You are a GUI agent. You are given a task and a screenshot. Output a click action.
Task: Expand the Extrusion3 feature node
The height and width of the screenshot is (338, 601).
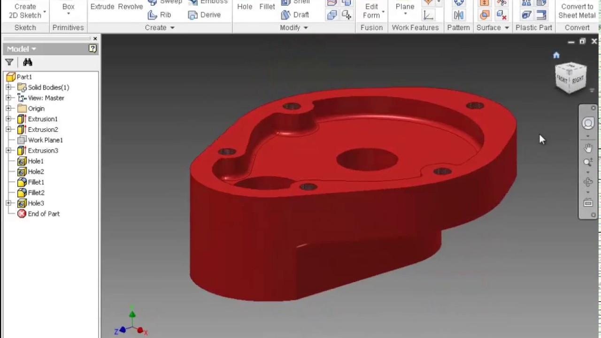[8, 151]
